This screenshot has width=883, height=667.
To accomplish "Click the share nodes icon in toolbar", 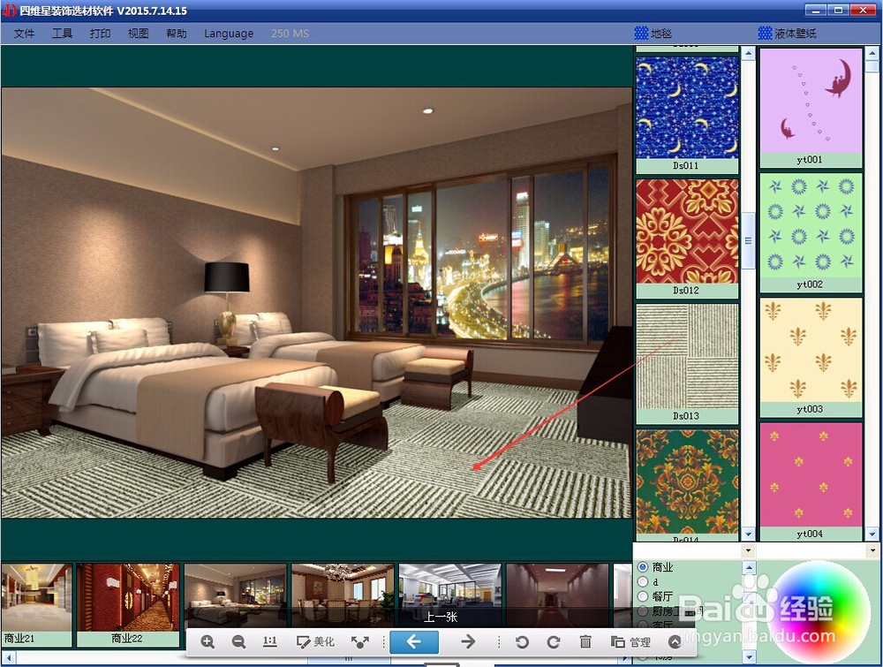I will click(x=360, y=641).
